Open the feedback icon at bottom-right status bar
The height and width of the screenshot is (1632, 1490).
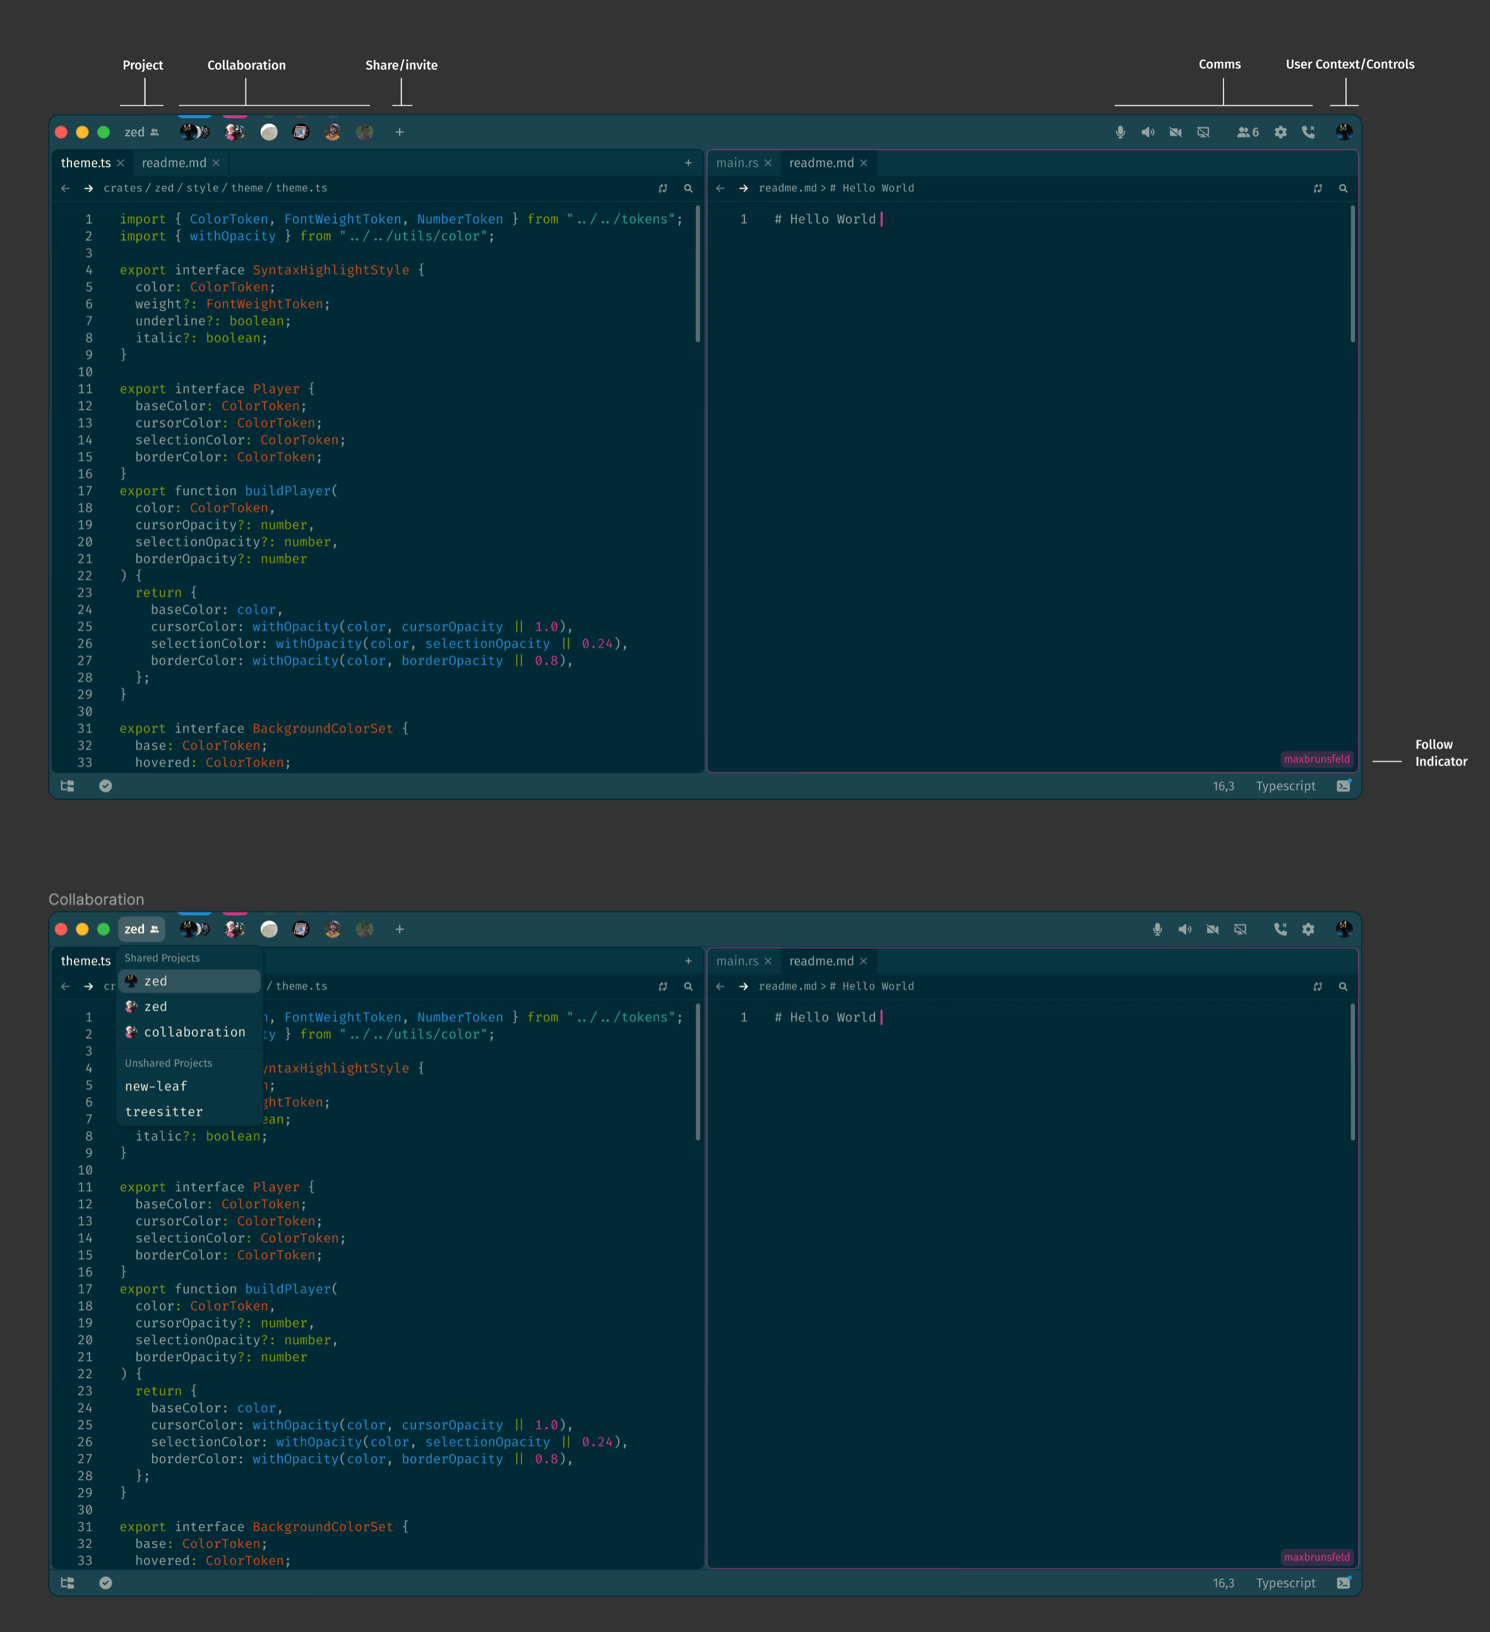1344,785
